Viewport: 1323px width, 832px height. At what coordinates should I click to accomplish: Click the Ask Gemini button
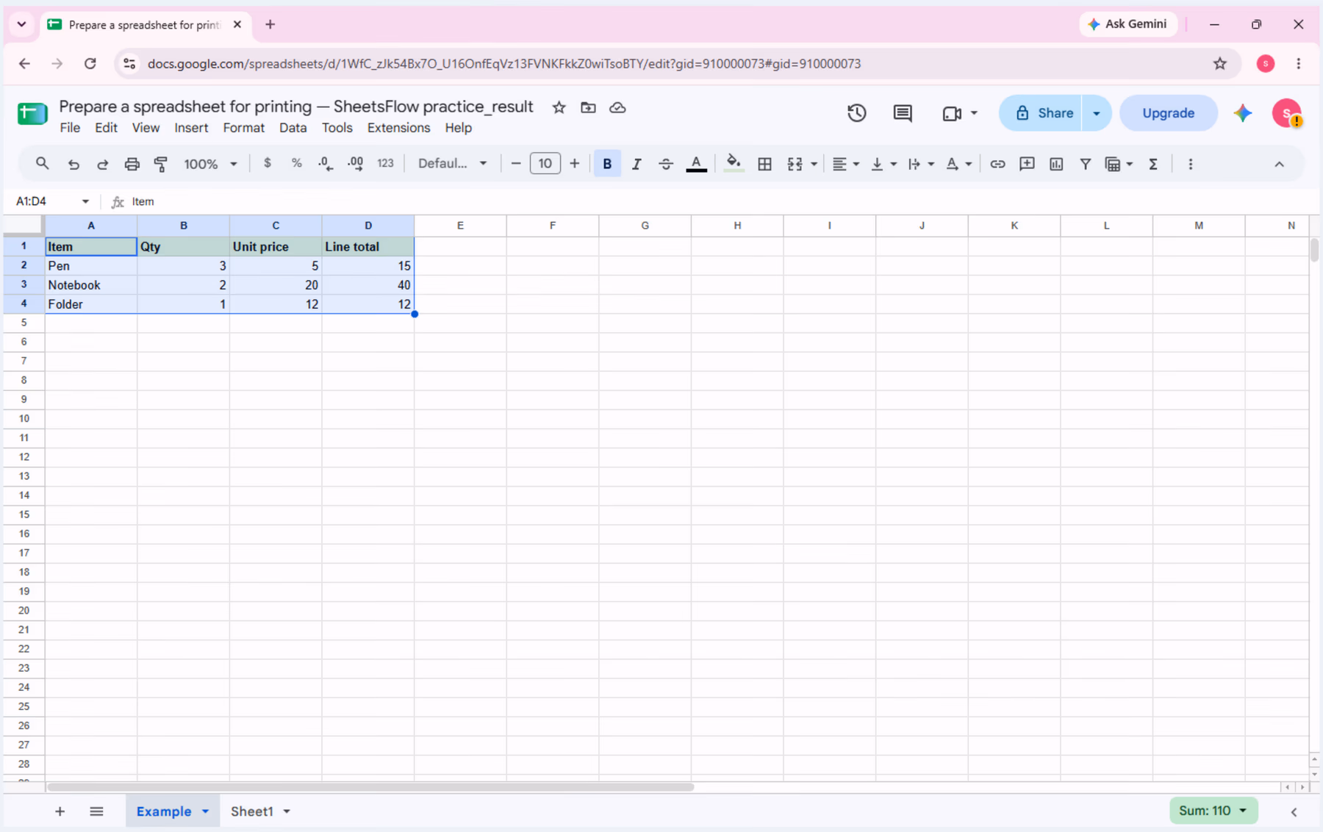[1128, 24]
